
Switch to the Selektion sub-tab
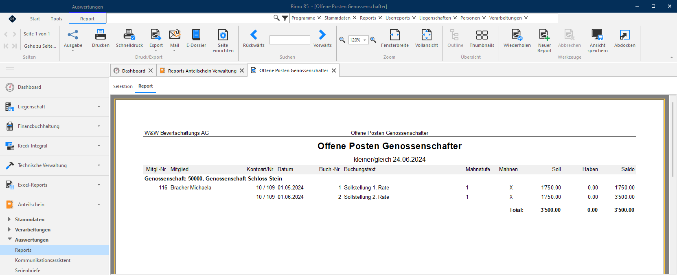click(x=123, y=86)
